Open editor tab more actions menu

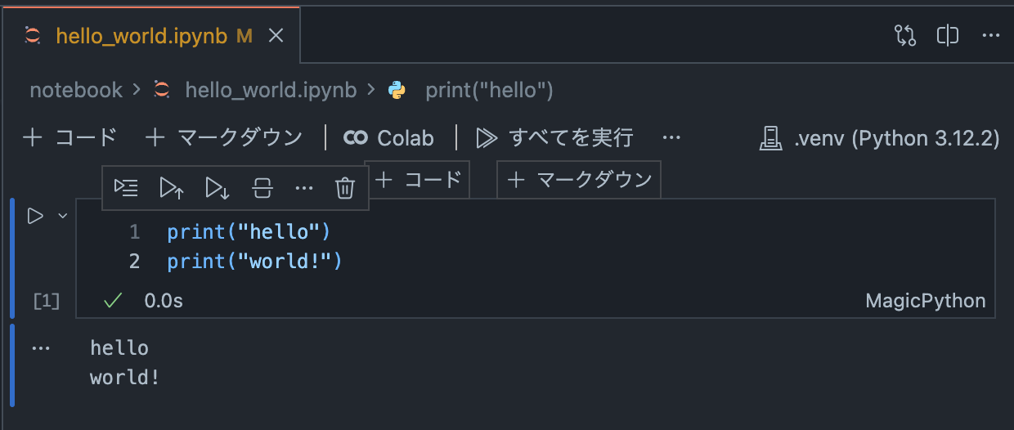click(x=990, y=36)
